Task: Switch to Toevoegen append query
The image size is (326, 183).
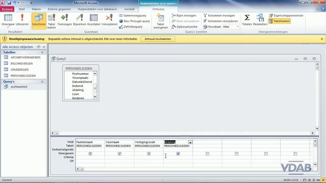Action: coord(65,20)
